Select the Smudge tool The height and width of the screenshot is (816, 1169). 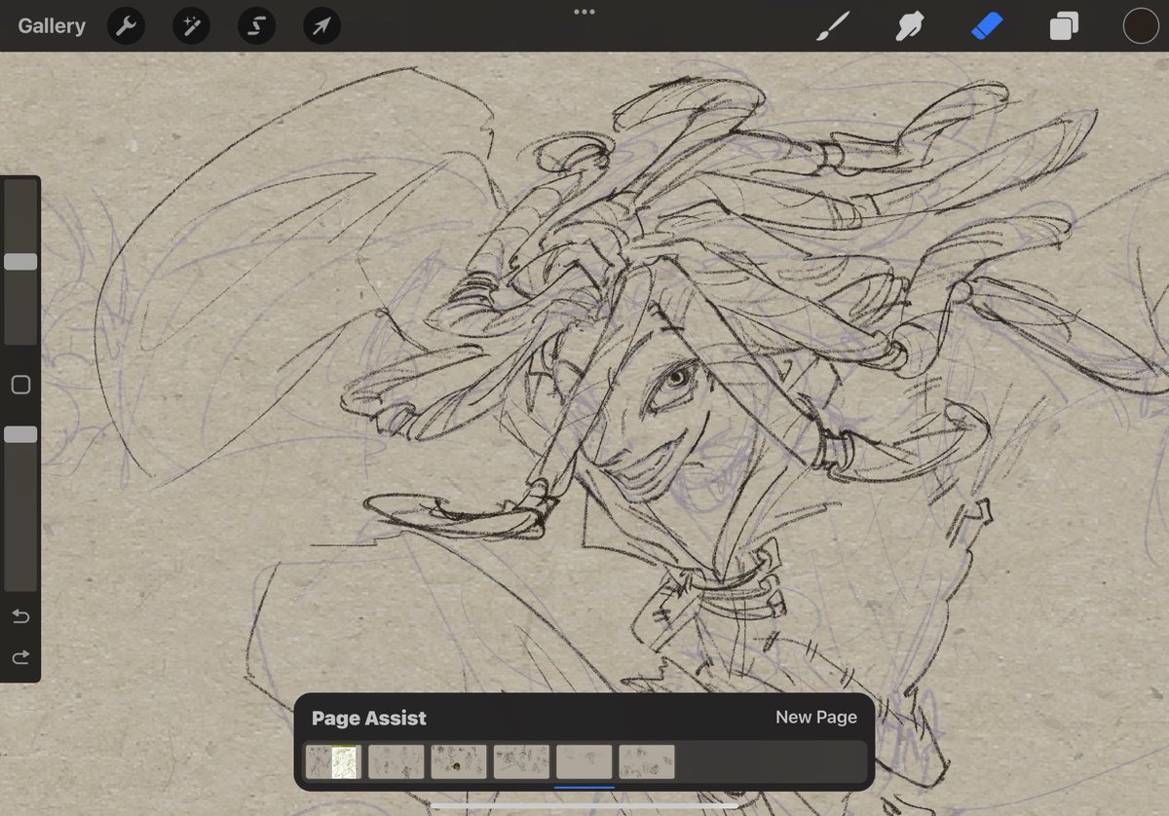click(x=910, y=26)
